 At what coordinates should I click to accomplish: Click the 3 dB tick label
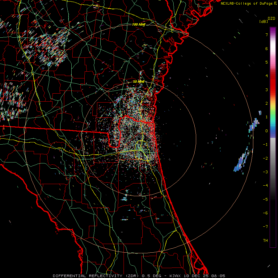coord(267,90)
